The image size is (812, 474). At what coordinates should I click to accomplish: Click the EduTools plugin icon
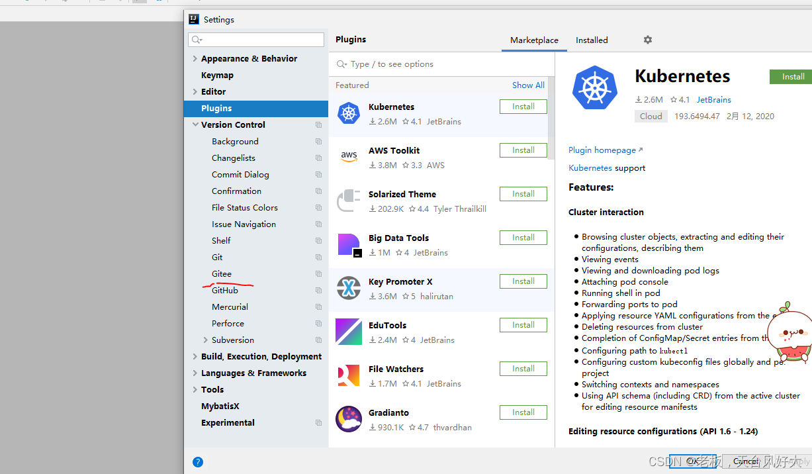349,332
